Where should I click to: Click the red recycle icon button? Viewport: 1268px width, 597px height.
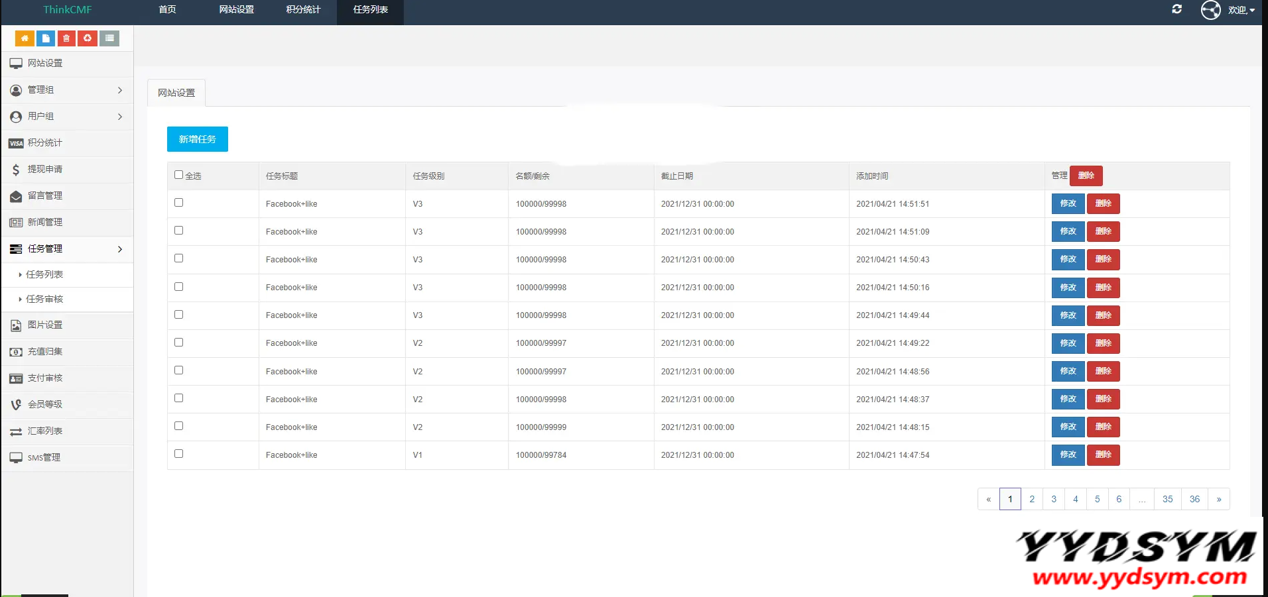[88, 38]
